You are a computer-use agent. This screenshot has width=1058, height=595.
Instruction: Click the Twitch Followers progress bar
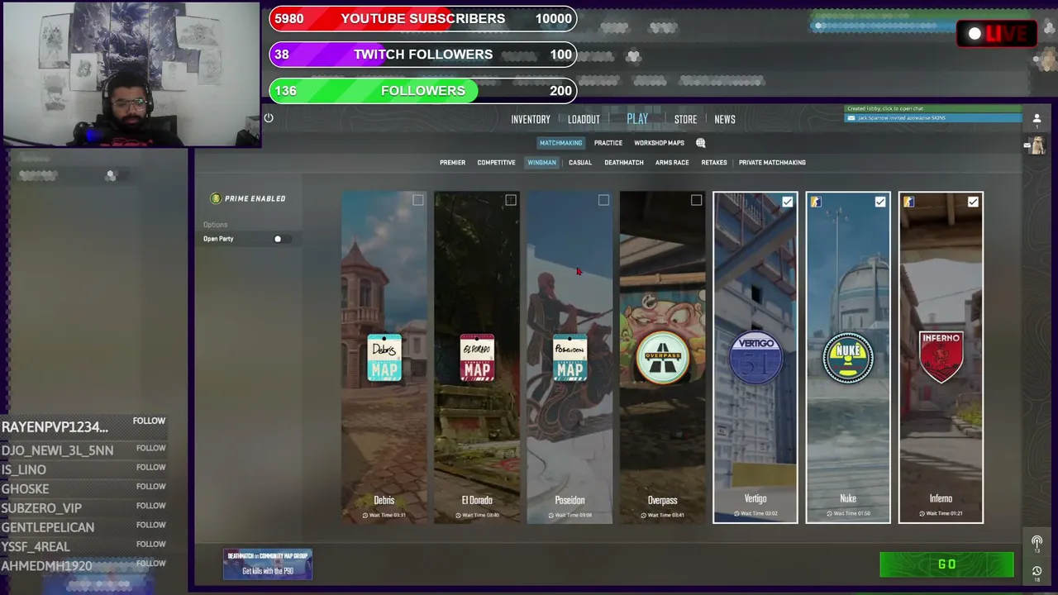422,55
